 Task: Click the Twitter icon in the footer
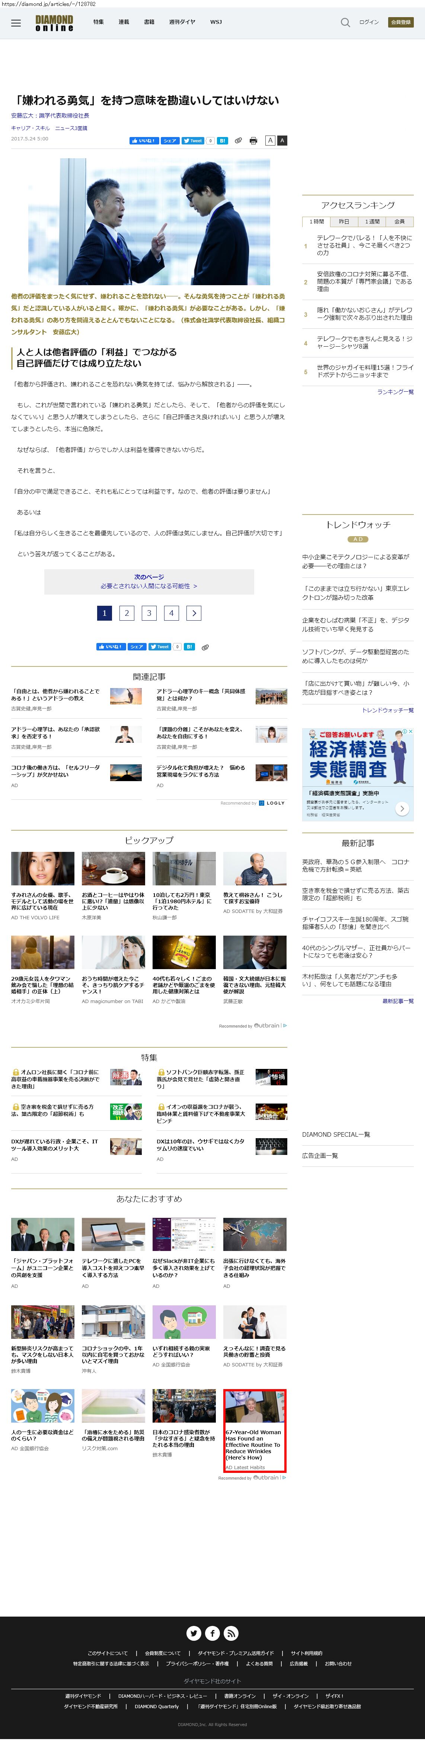pos(194,1633)
